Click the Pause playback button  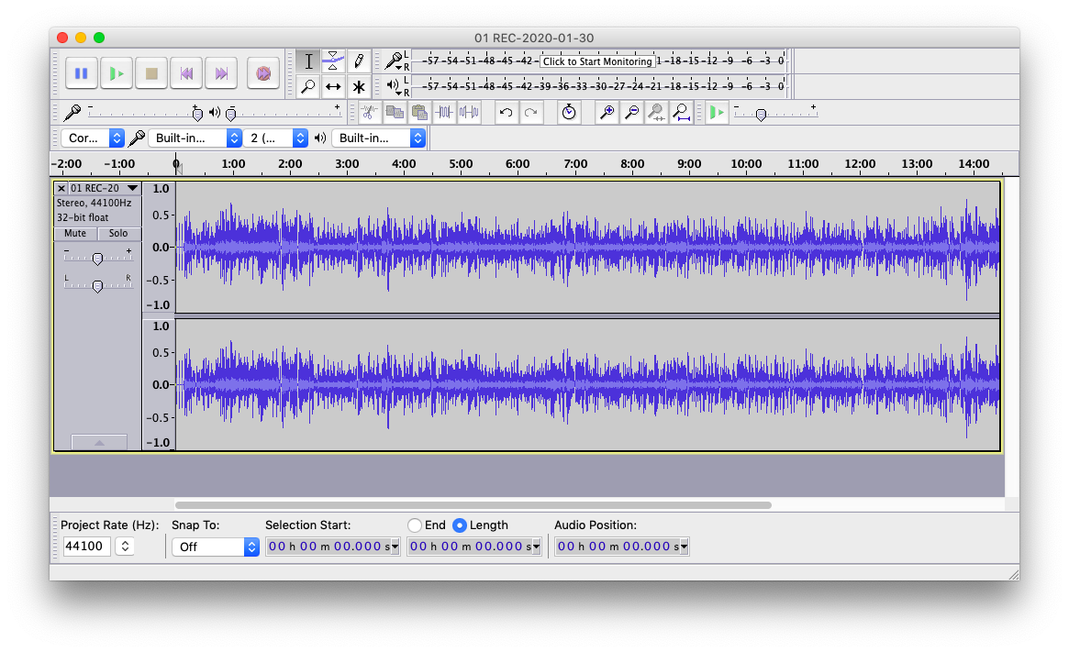pos(82,73)
